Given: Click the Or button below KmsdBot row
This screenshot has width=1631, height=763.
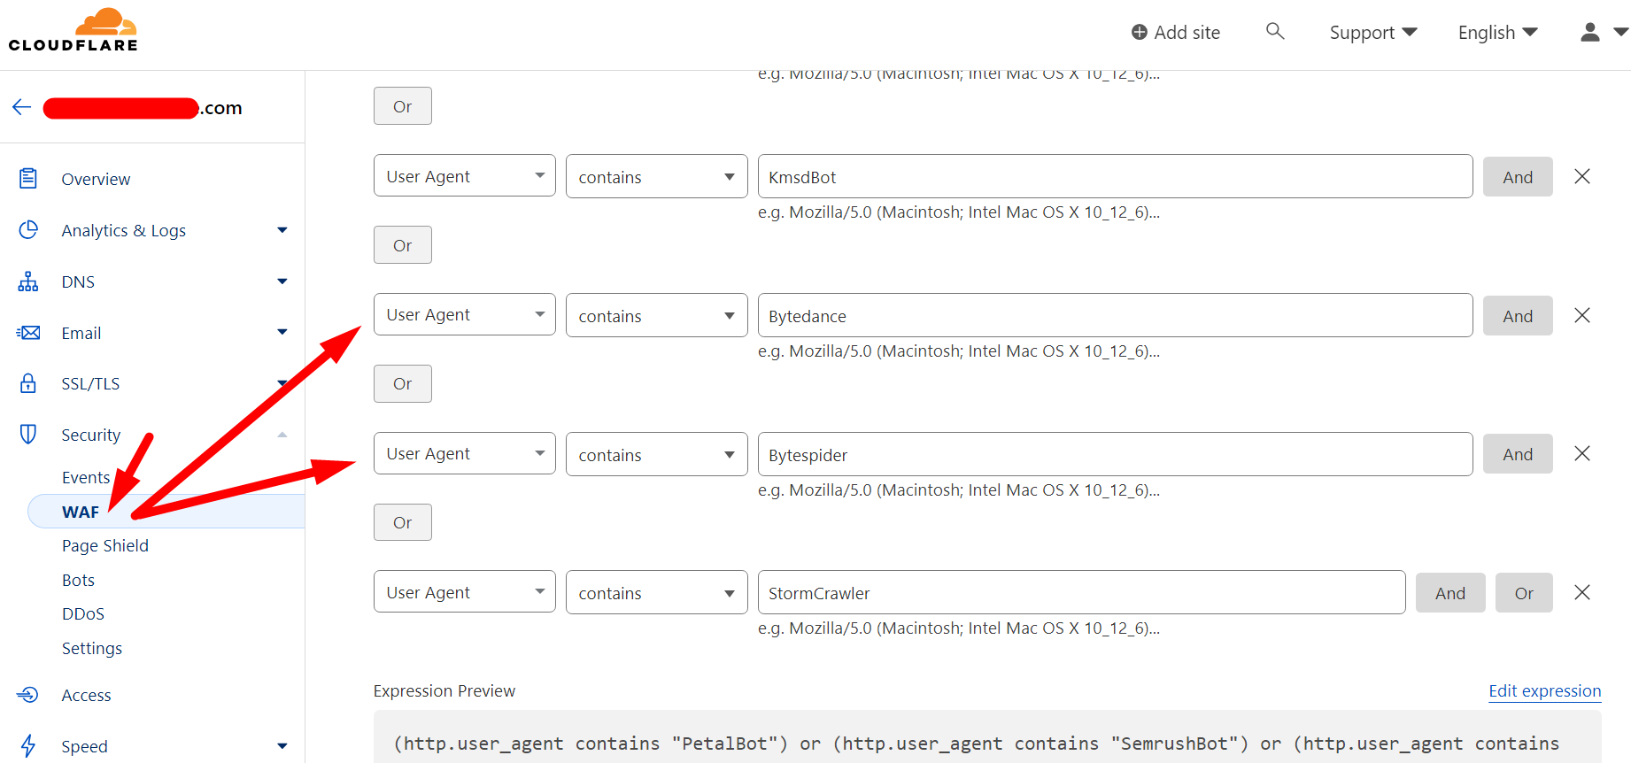Looking at the screenshot, I should pyautogui.click(x=403, y=244).
